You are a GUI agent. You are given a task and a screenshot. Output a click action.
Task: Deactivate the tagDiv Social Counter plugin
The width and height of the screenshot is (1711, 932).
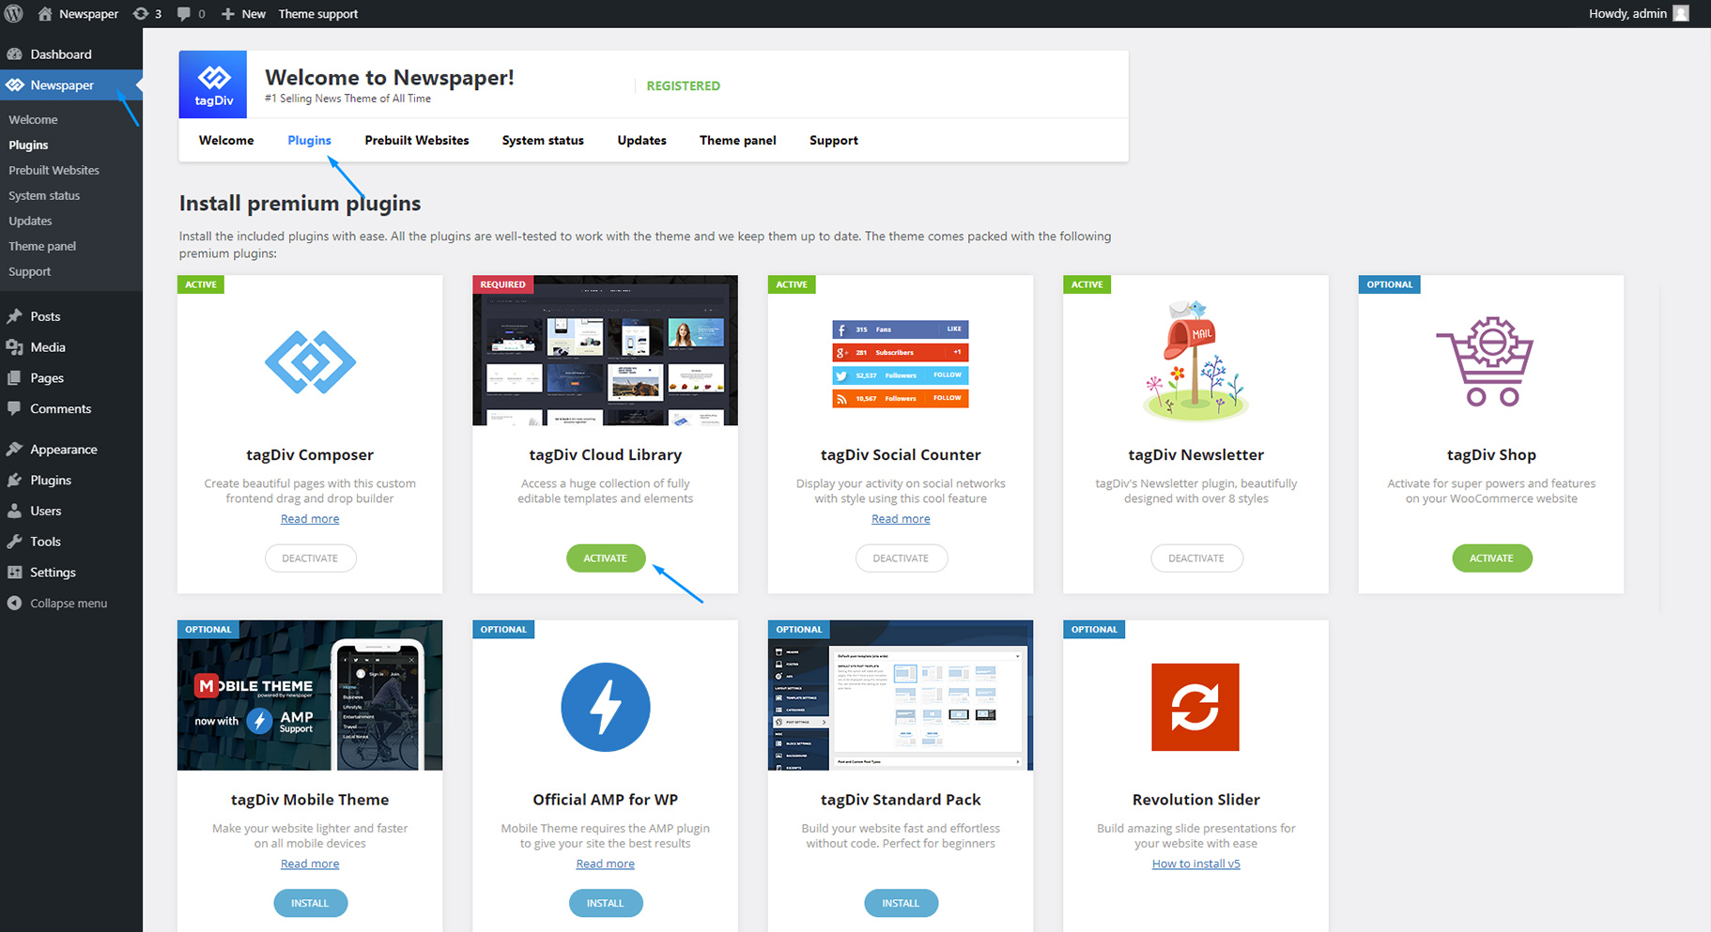pos(902,558)
